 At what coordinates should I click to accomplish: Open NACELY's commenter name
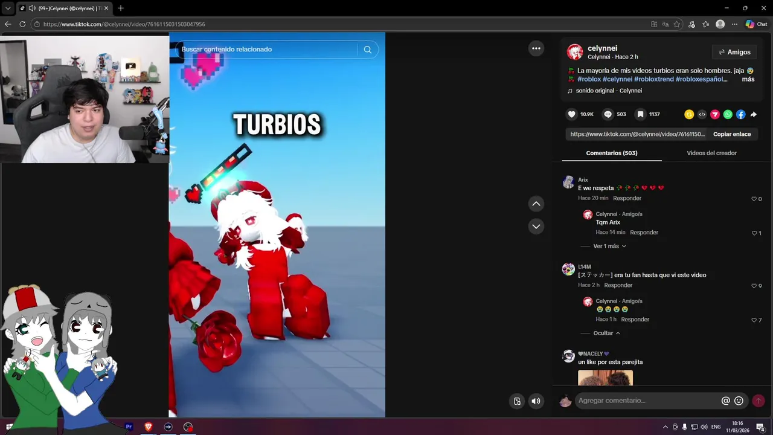click(x=594, y=354)
